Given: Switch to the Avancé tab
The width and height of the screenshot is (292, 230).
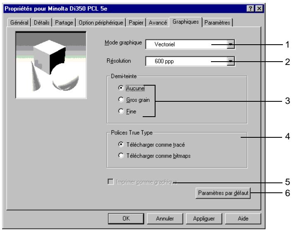Looking at the screenshot, I should pos(158,22).
